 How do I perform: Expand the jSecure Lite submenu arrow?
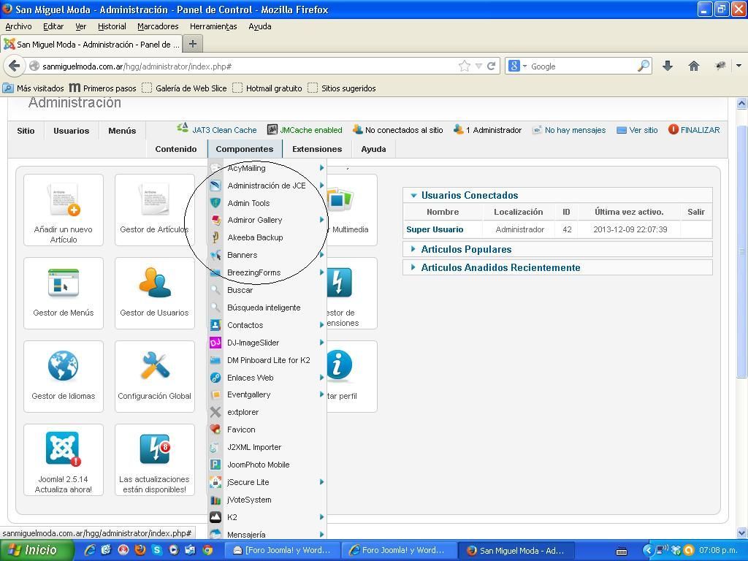click(321, 482)
